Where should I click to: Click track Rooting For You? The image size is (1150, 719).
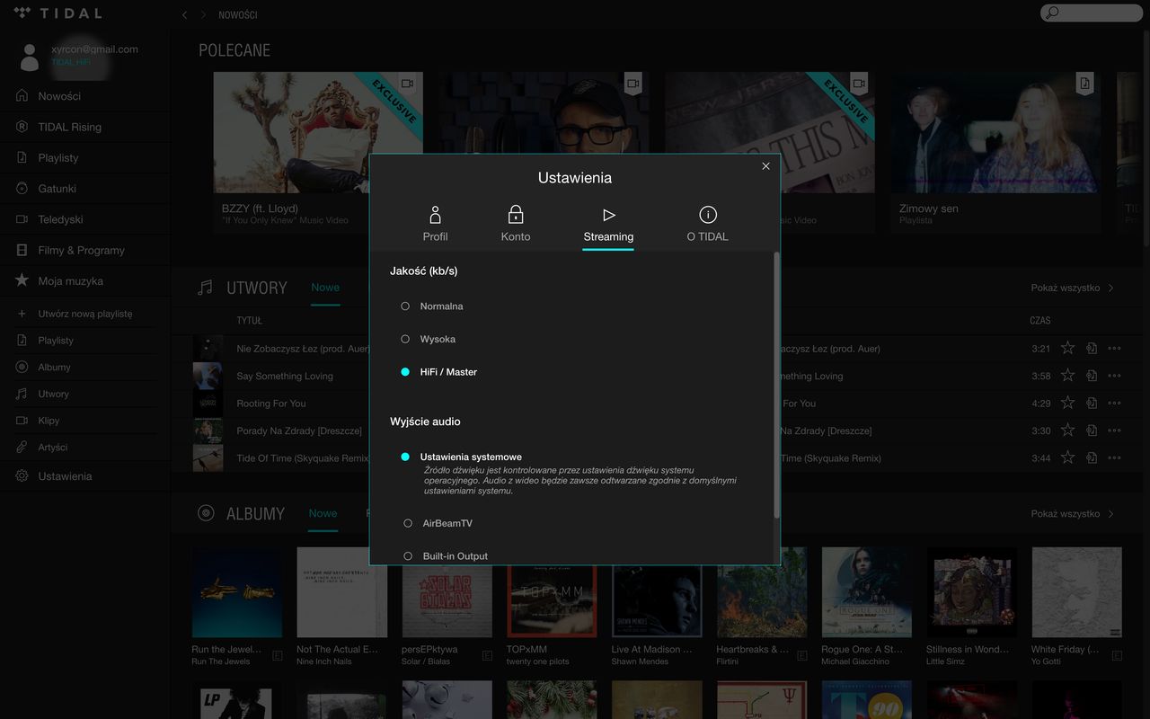271,404
